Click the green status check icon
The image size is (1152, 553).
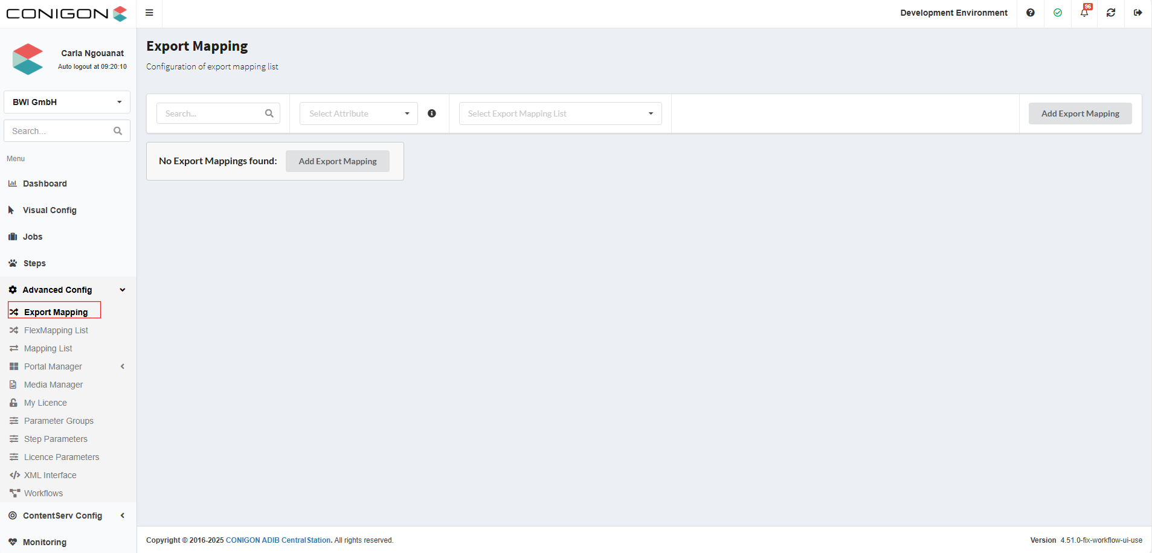click(1058, 13)
